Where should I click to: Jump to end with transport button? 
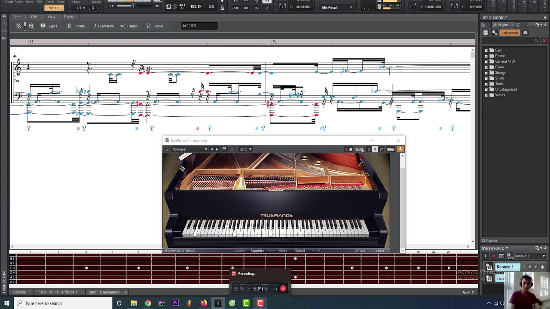point(158,6)
